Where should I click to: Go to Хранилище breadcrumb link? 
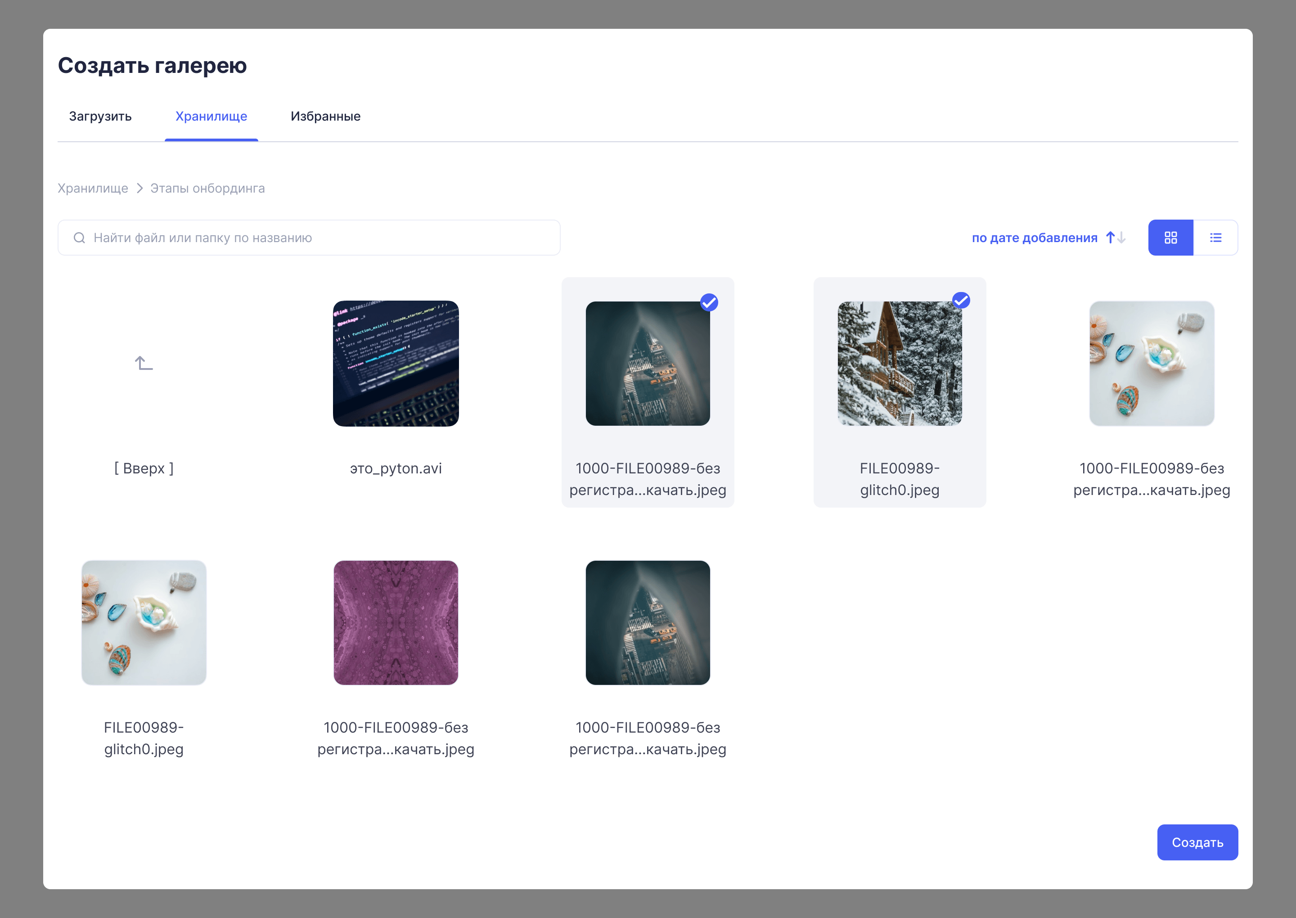(93, 188)
